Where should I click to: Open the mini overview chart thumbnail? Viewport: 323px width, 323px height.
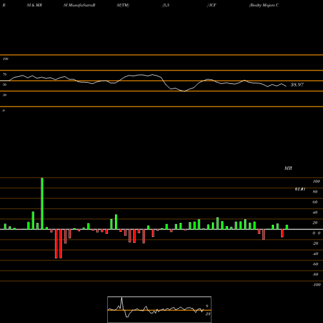pos(160,309)
